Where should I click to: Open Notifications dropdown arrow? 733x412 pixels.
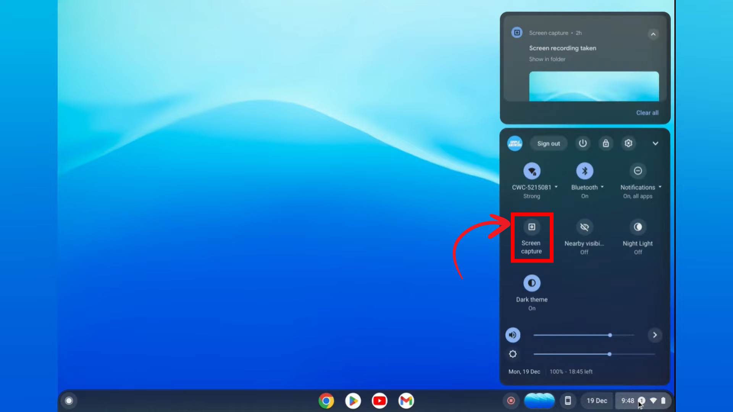(x=660, y=187)
